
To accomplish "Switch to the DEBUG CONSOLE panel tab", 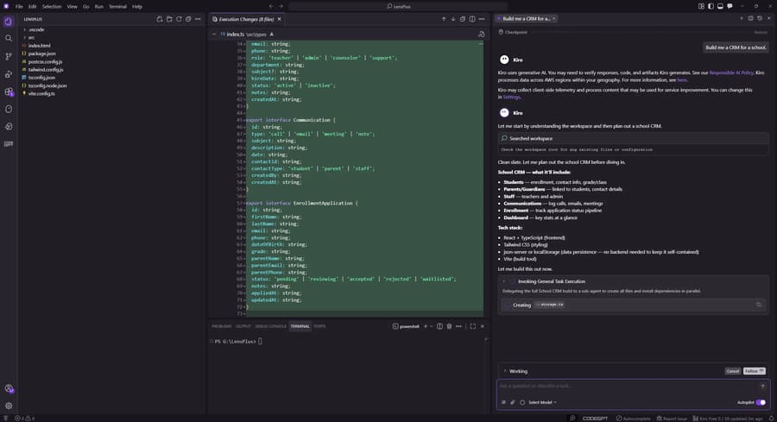I will coord(270,326).
